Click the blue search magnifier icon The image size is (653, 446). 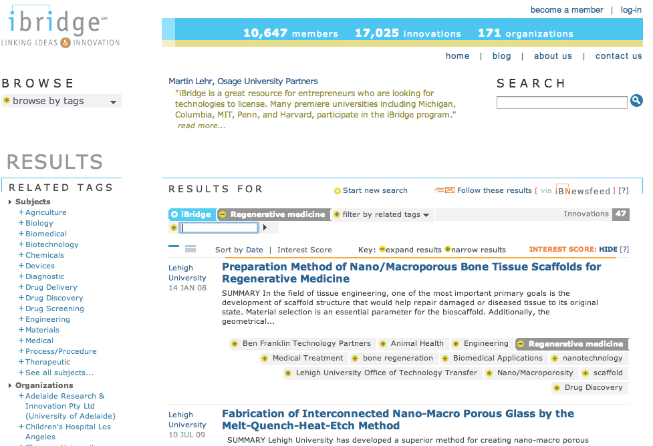tap(636, 100)
